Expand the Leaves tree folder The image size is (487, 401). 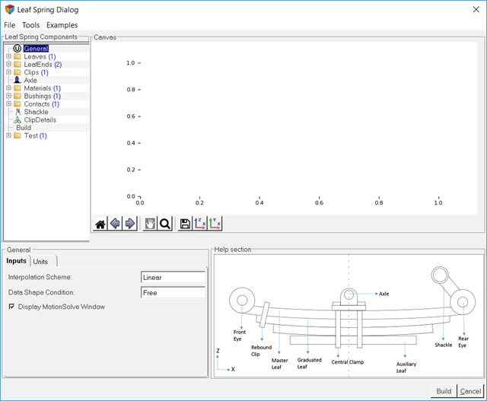coord(8,56)
